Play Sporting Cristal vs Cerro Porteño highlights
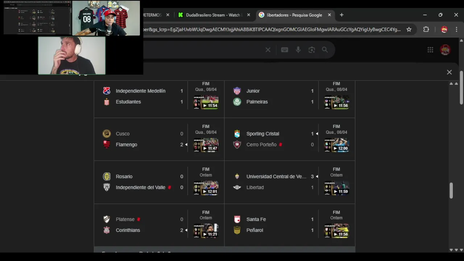Viewport: 464px width, 261px height. [336, 145]
